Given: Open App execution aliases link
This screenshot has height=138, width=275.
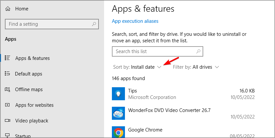Looking at the screenshot, I should [135, 21].
